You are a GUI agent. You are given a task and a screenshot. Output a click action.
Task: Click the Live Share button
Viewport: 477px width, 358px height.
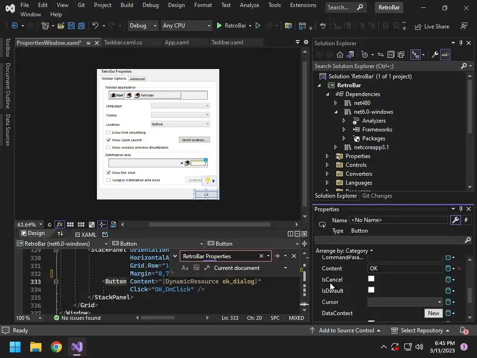click(432, 27)
